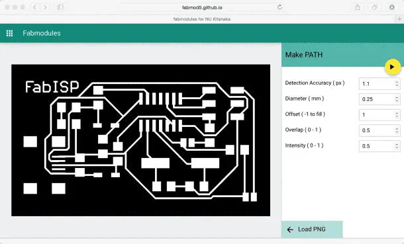Click the FabISP circuit board image
The image size is (404, 244).
click(x=140, y=140)
